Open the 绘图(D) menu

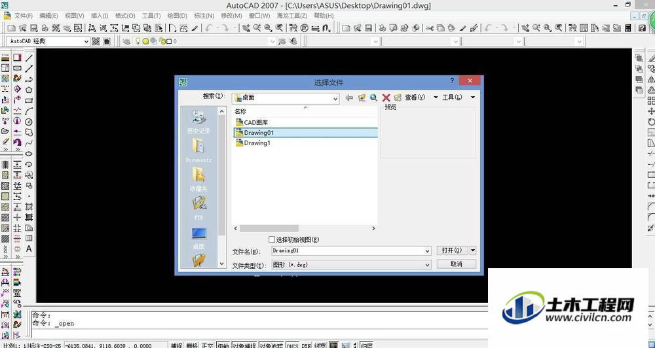tap(177, 16)
